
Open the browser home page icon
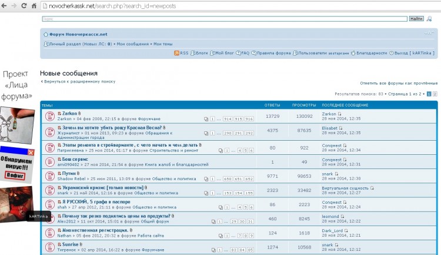point(34,6)
